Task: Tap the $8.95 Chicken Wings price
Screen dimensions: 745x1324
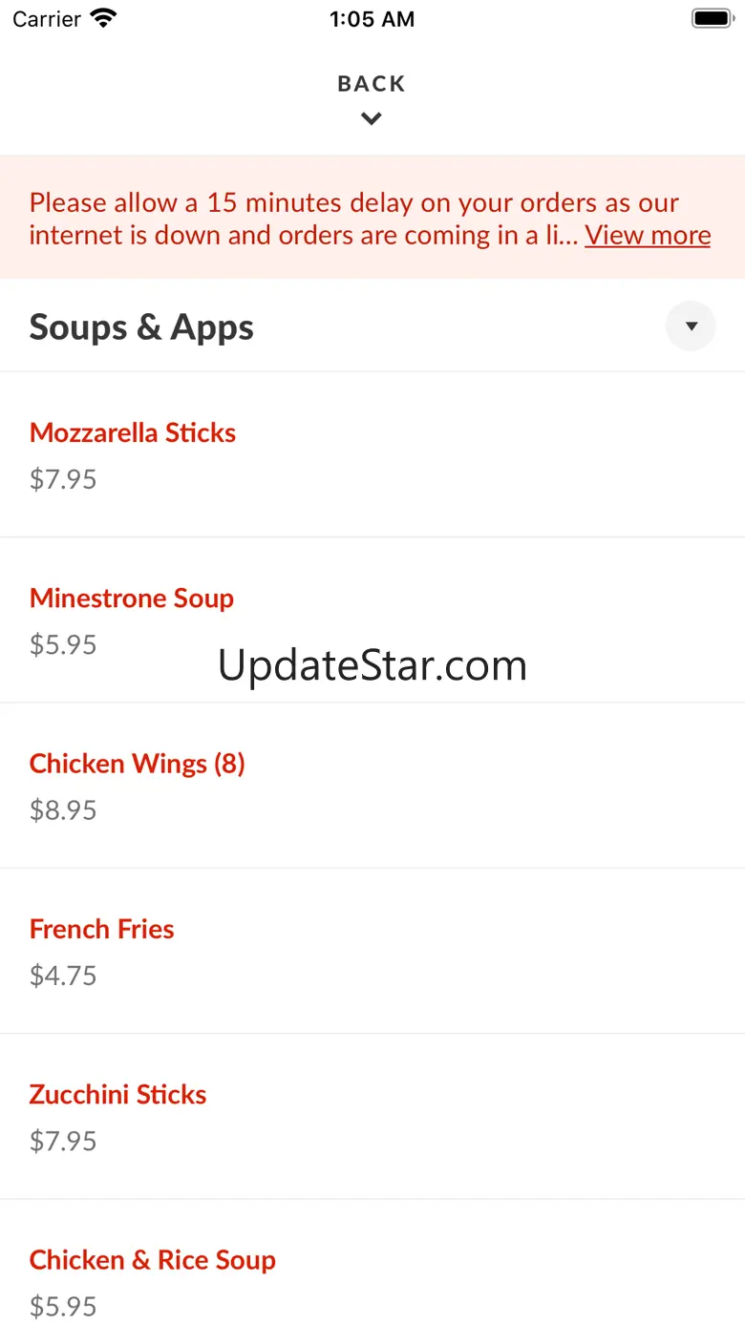Action: click(63, 810)
